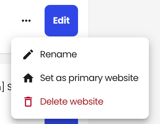Click the pencil icon beside Rename
This screenshot has height=124, width=160.
coord(28,54)
